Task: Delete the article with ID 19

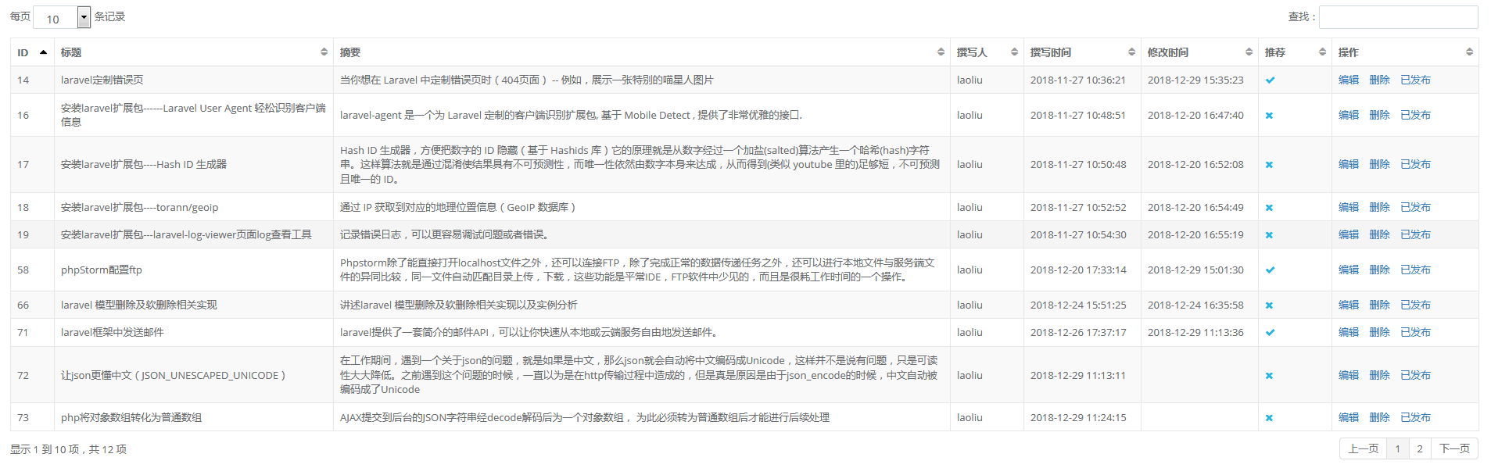Action: pos(1379,234)
